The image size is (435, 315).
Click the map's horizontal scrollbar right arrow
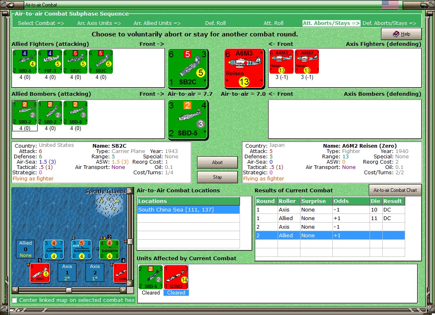[x=123, y=290]
